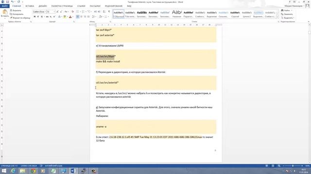Center align text
Screen dimensions: 311x174
81,17
